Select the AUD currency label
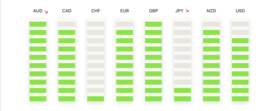 pos(38,11)
